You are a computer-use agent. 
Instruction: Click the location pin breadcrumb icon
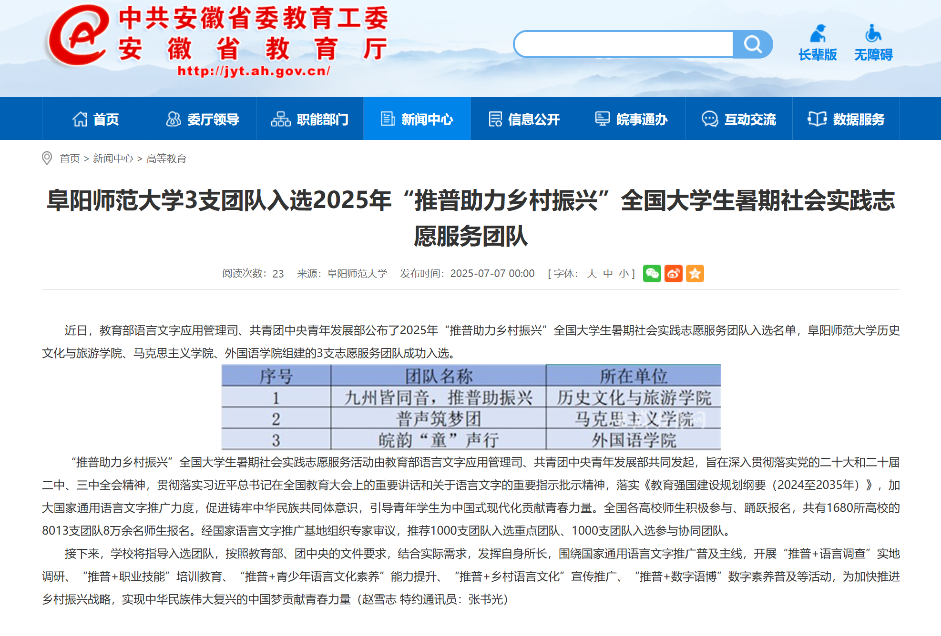tap(47, 158)
